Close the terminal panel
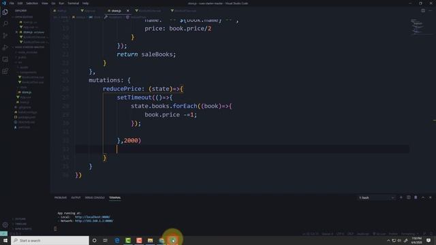Viewport: 436px width, 245px height. point(430,197)
